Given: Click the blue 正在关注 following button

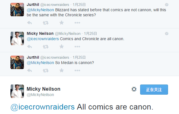Looking at the screenshot, I should (x=154, y=90).
